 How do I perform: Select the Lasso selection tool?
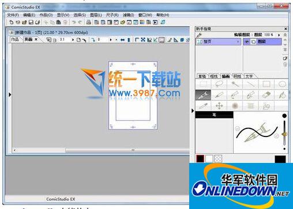point(219,84)
